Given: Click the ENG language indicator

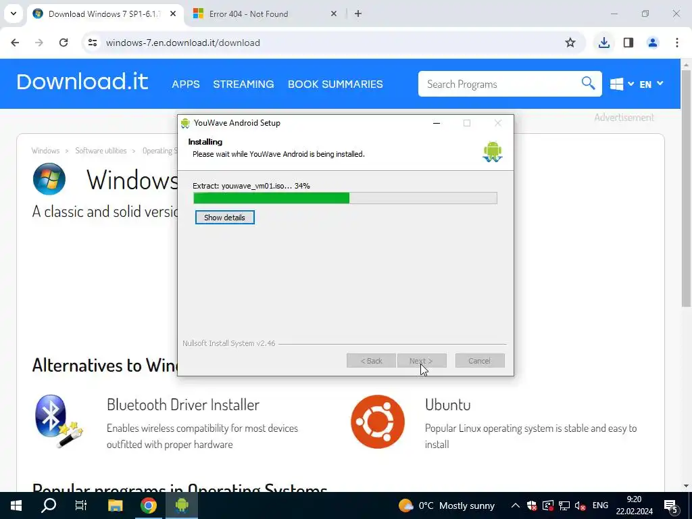Looking at the screenshot, I should pos(600,505).
